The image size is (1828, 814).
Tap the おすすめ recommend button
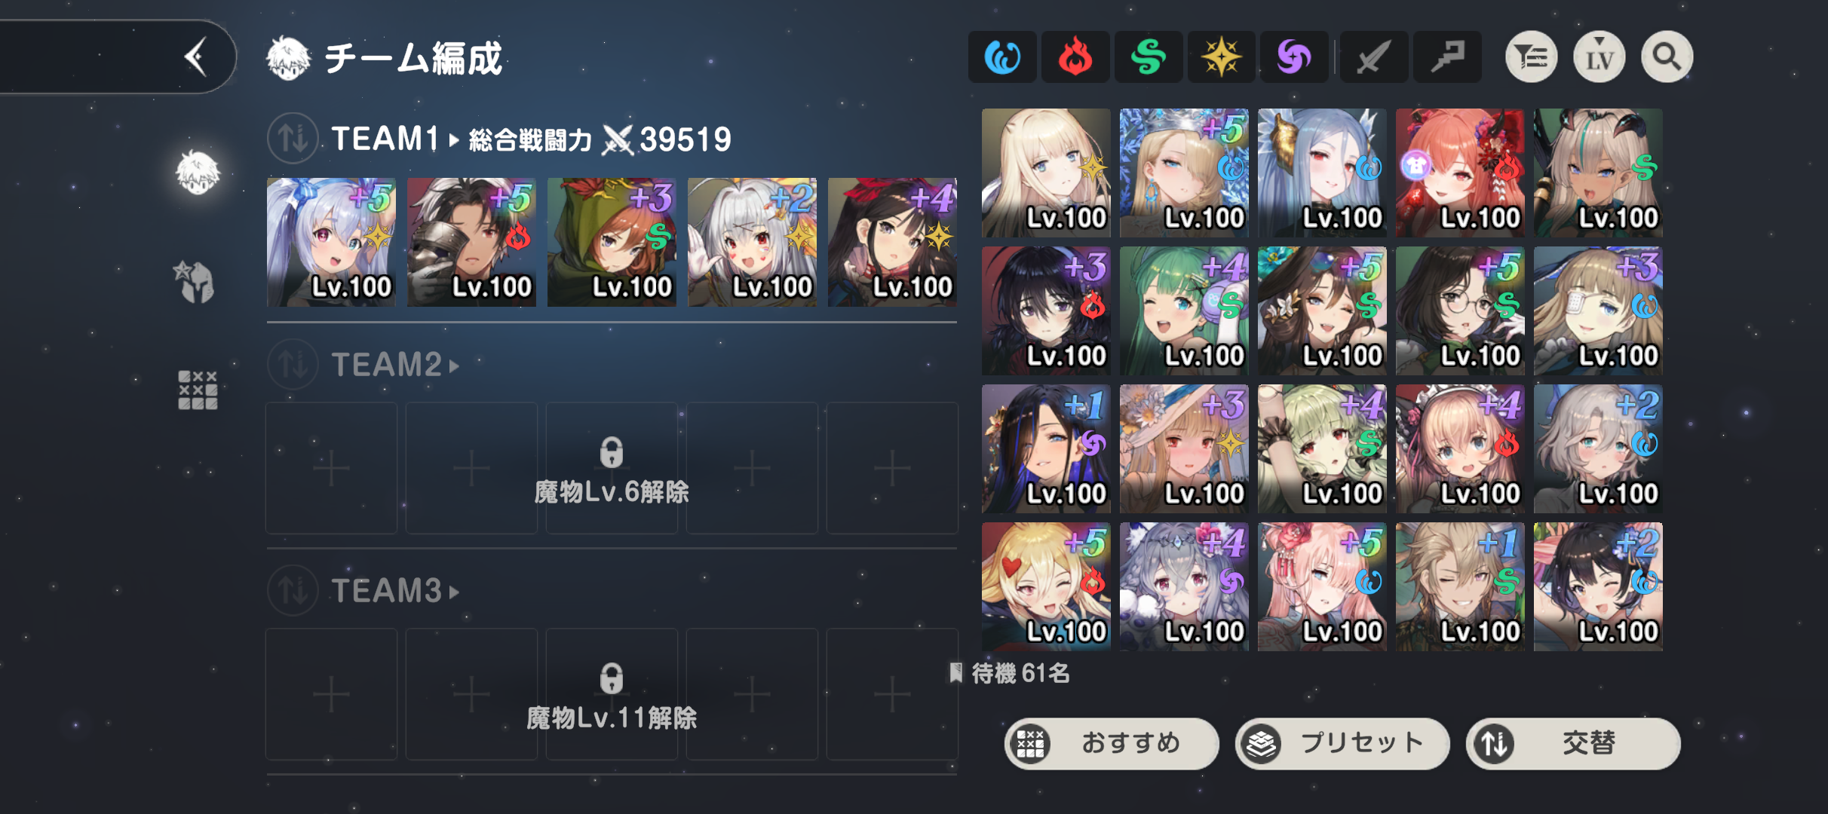tap(1112, 744)
